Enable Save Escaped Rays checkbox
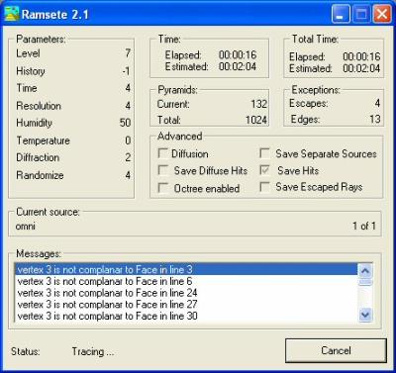The width and height of the screenshot is (396, 373). [264, 187]
